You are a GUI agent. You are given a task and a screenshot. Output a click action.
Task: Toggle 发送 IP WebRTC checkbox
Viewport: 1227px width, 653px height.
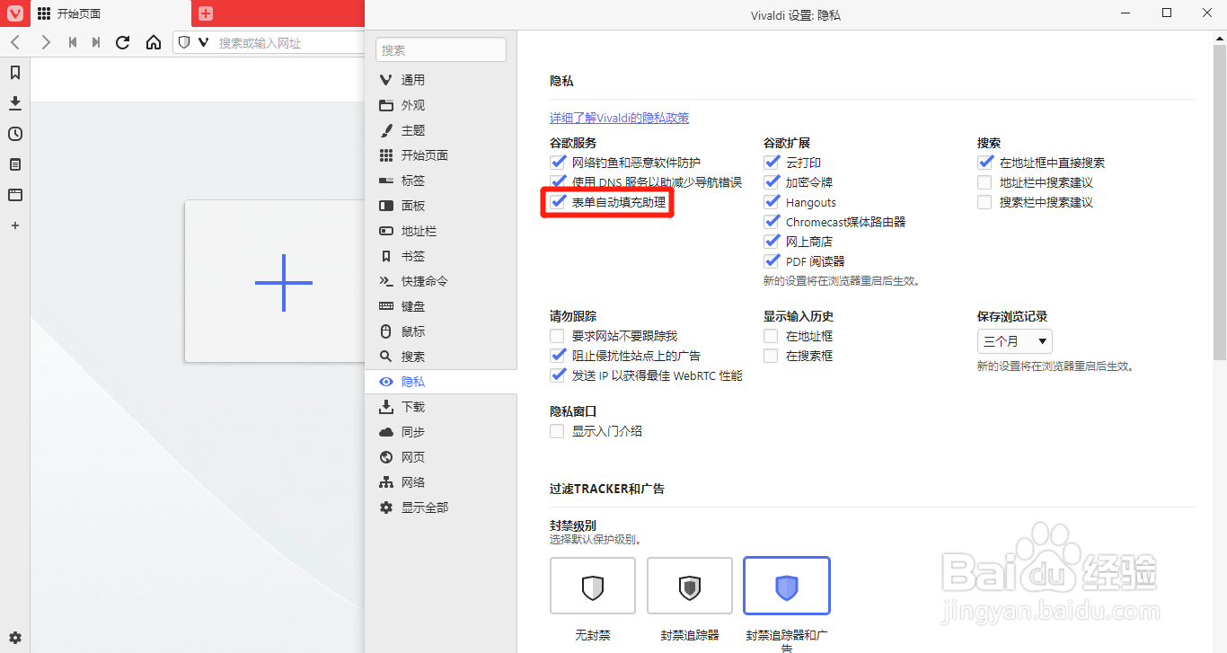[x=558, y=375]
